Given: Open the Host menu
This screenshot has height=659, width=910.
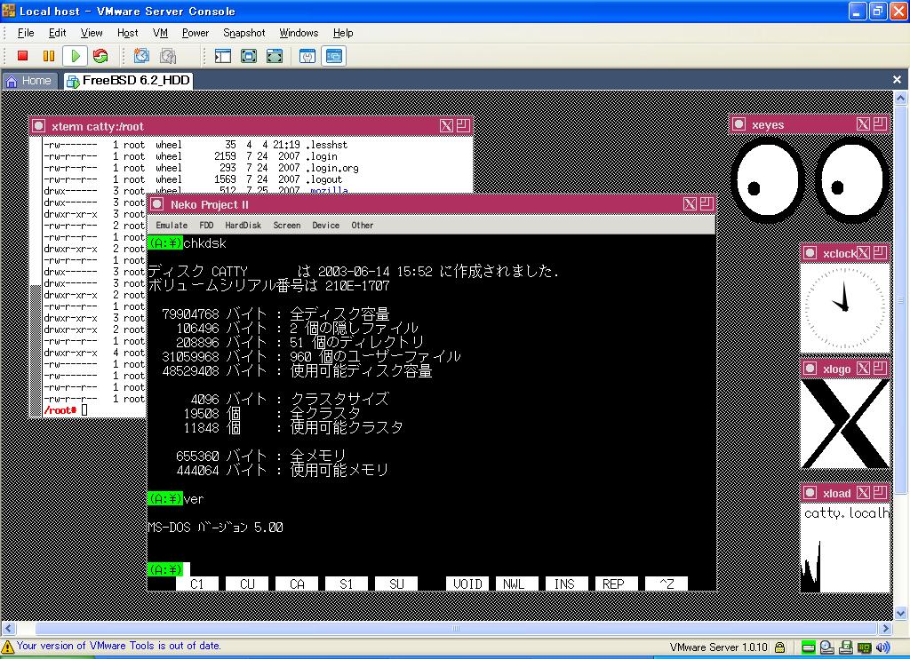Looking at the screenshot, I should (127, 33).
